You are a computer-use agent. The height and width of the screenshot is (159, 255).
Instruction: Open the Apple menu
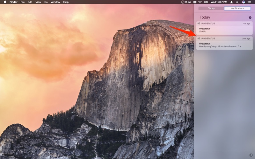(5, 2)
